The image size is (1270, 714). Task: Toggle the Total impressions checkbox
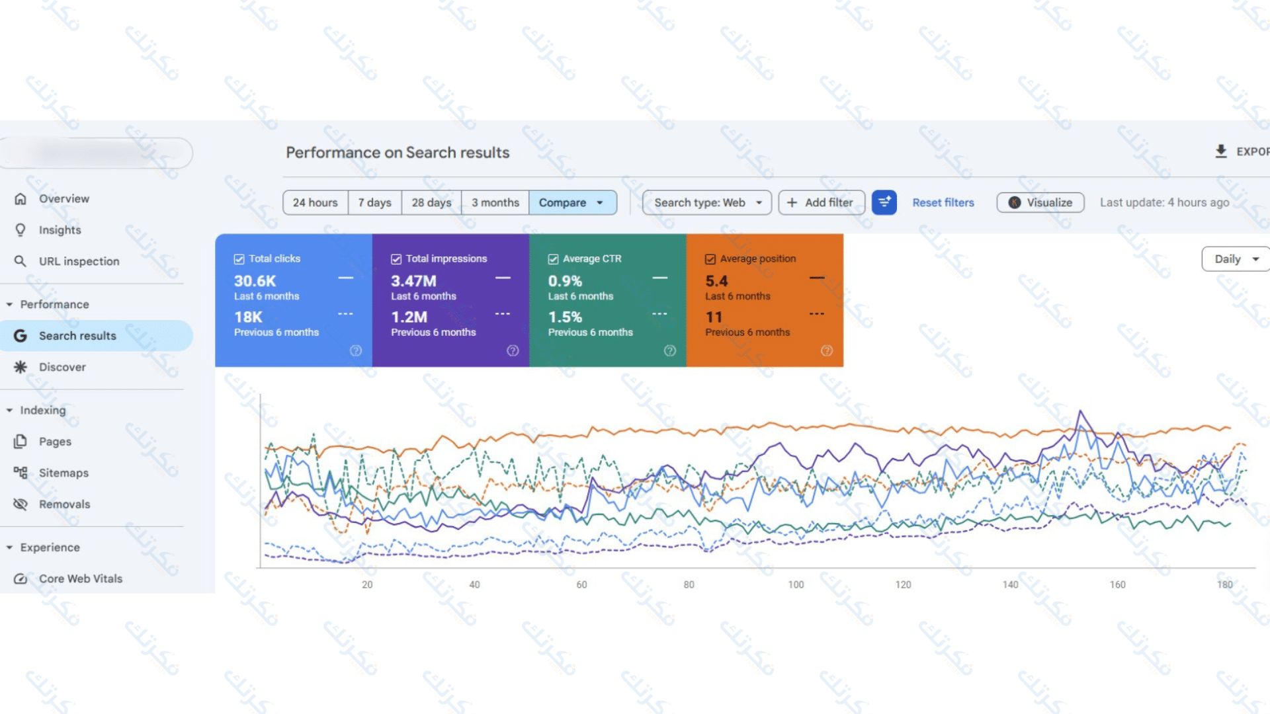click(396, 259)
